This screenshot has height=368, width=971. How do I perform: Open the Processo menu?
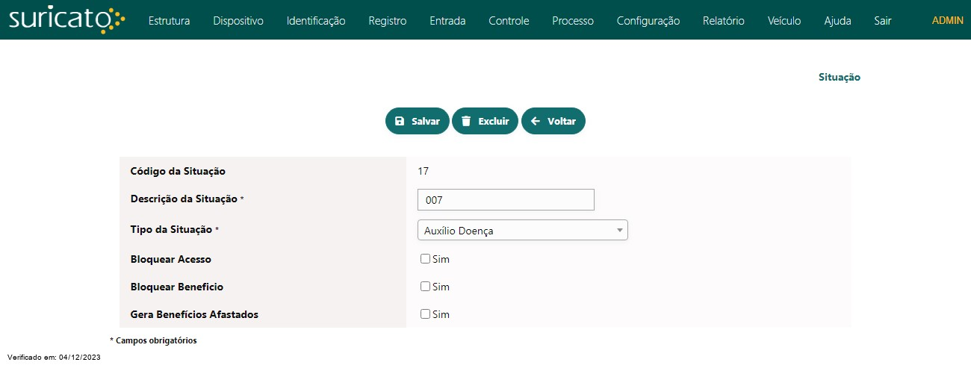tap(573, 21)
